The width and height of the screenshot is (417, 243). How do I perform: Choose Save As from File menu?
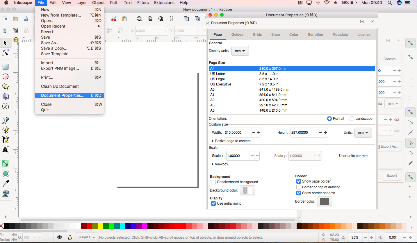click(x=69, y=43)
